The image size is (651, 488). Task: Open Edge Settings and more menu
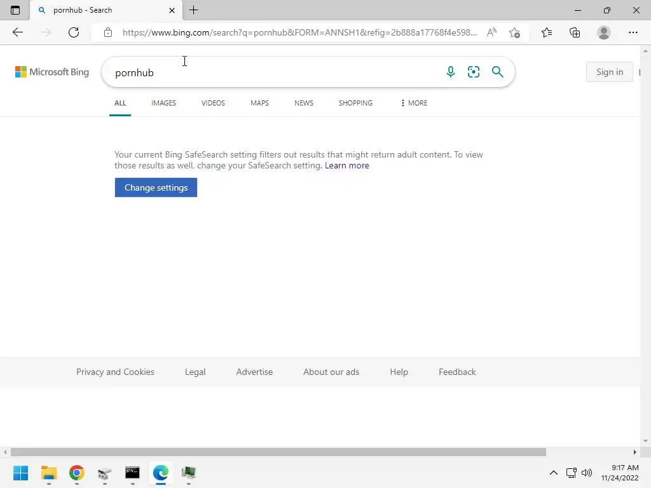click(633, 32)
